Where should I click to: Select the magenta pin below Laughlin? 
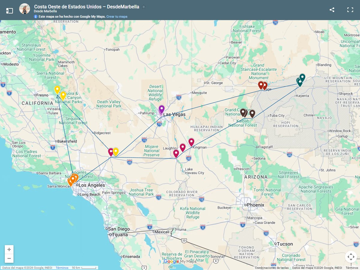click(x=176, y=154)
